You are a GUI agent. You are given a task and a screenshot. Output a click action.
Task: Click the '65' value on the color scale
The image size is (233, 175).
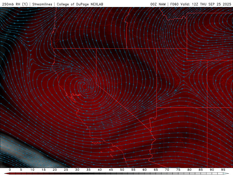click(x=156, y=170)
